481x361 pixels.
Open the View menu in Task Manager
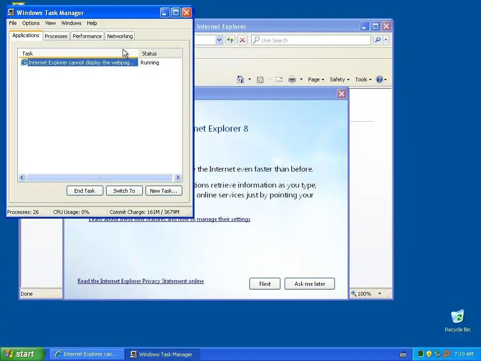(x=50, y=23)
